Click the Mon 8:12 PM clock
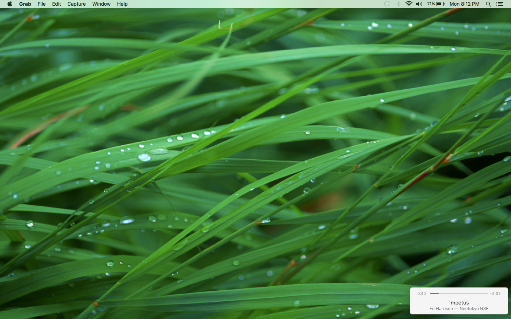This screenshot has height=319, width=511. tap(464, 4)
